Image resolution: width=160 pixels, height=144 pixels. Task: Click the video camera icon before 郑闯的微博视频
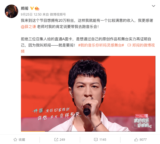129,45
